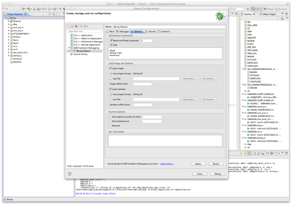
Task: Select blinky.ld in Project Explorer
Action: point(16,59)
